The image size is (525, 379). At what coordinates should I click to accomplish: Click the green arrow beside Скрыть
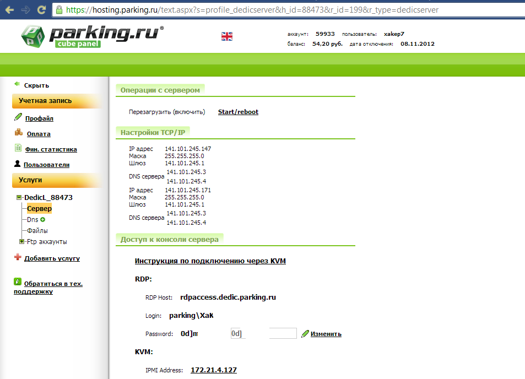pyautogui.click(x=17, y=84)
